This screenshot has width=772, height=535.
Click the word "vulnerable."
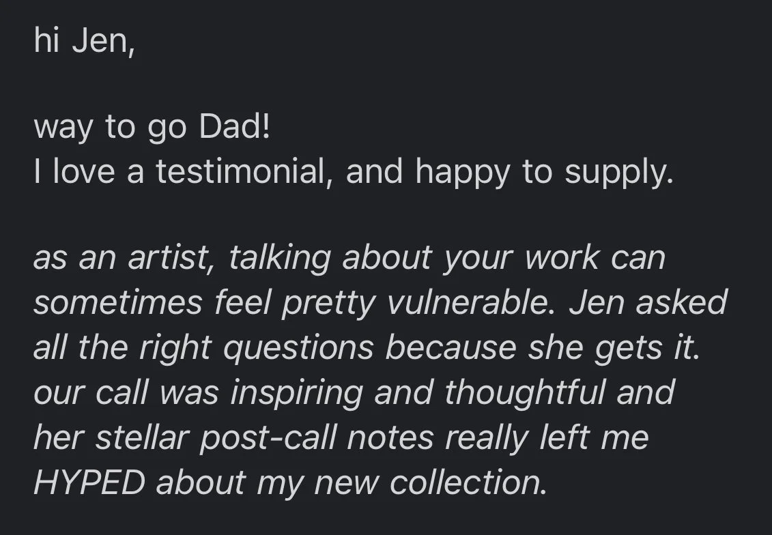[470, 302]
